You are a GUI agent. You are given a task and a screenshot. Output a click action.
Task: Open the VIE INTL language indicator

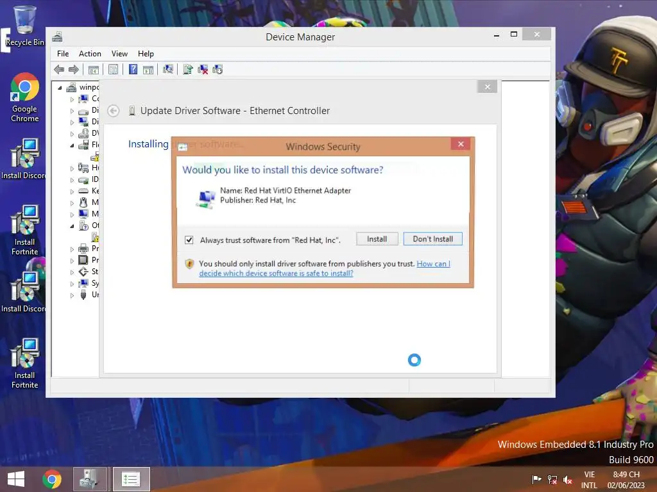589,480
